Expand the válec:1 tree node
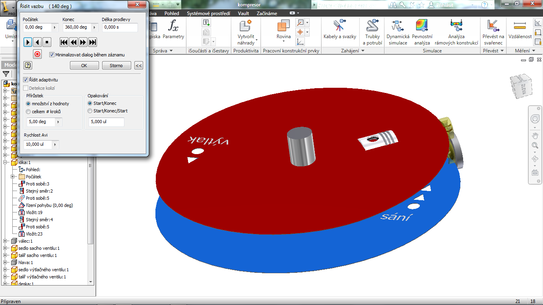 click(x=5, y=241)
